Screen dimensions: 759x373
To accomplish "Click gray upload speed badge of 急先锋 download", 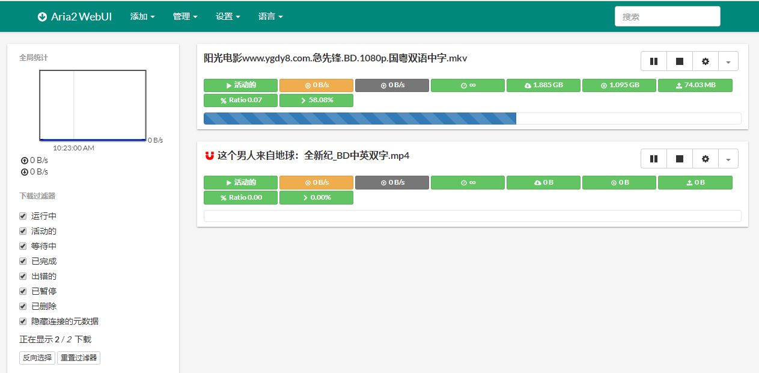I will [392, 85].
